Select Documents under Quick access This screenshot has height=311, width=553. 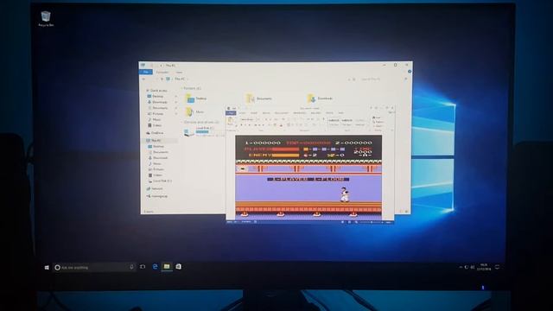(x=159, y=108)
